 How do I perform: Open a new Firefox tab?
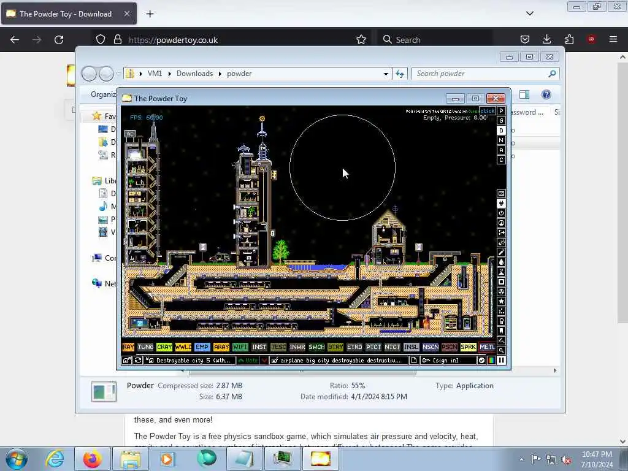coord(150,13)
